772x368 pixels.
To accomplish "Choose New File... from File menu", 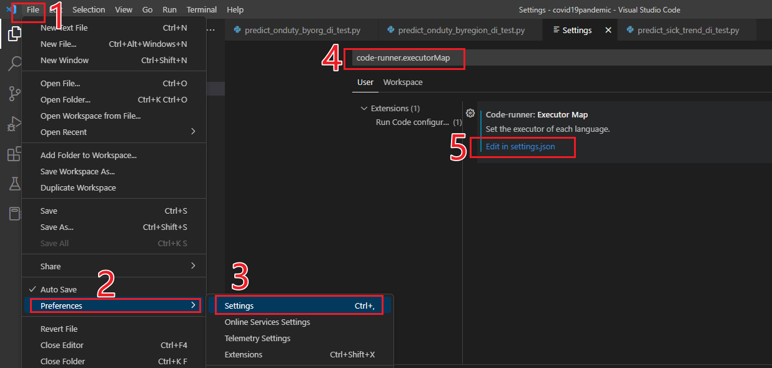I will coord(114,44).
